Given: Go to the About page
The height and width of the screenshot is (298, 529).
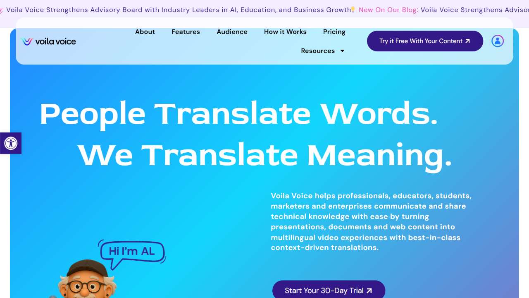Looking at the screenshot, I should 145,32.
